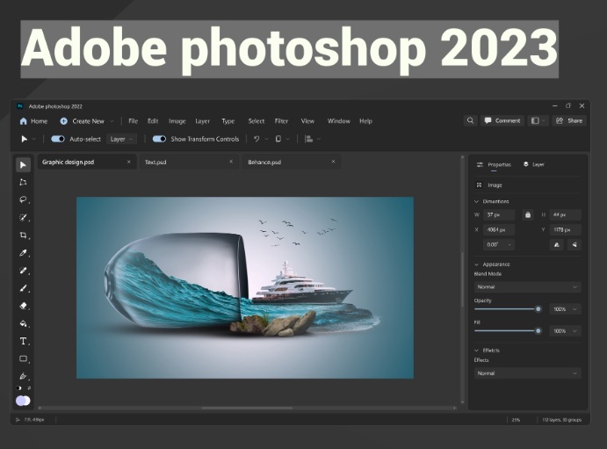
Task: Click the rotate/undo arrow icon in options bar
Action: click(x=257, y=139)
